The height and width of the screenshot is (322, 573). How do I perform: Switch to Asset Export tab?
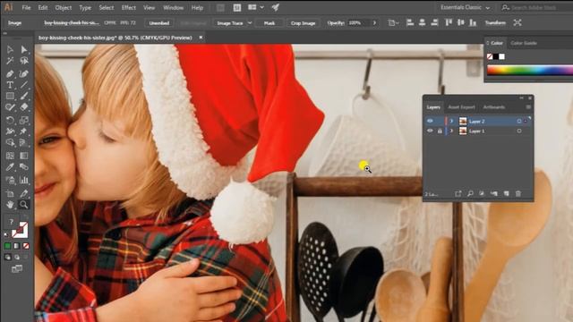[462, 107]
